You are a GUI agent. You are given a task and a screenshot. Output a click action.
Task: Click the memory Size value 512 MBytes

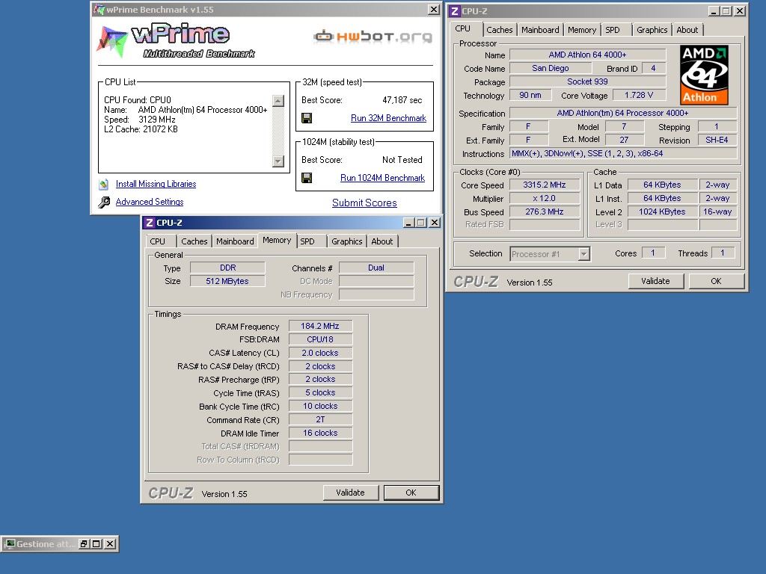(x=227, y=281)
